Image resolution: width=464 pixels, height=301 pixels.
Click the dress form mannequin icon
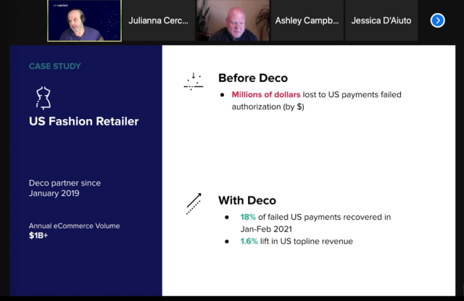[x=43, y=98]
